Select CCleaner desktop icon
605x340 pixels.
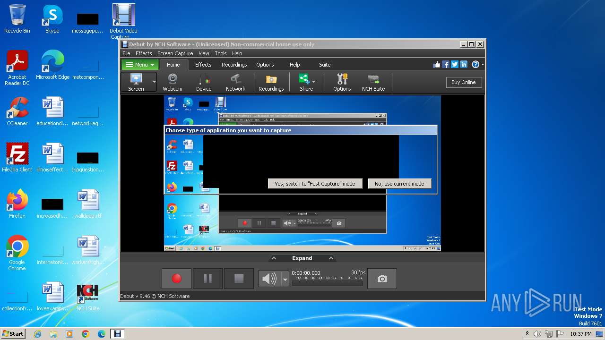click(17, 111)
